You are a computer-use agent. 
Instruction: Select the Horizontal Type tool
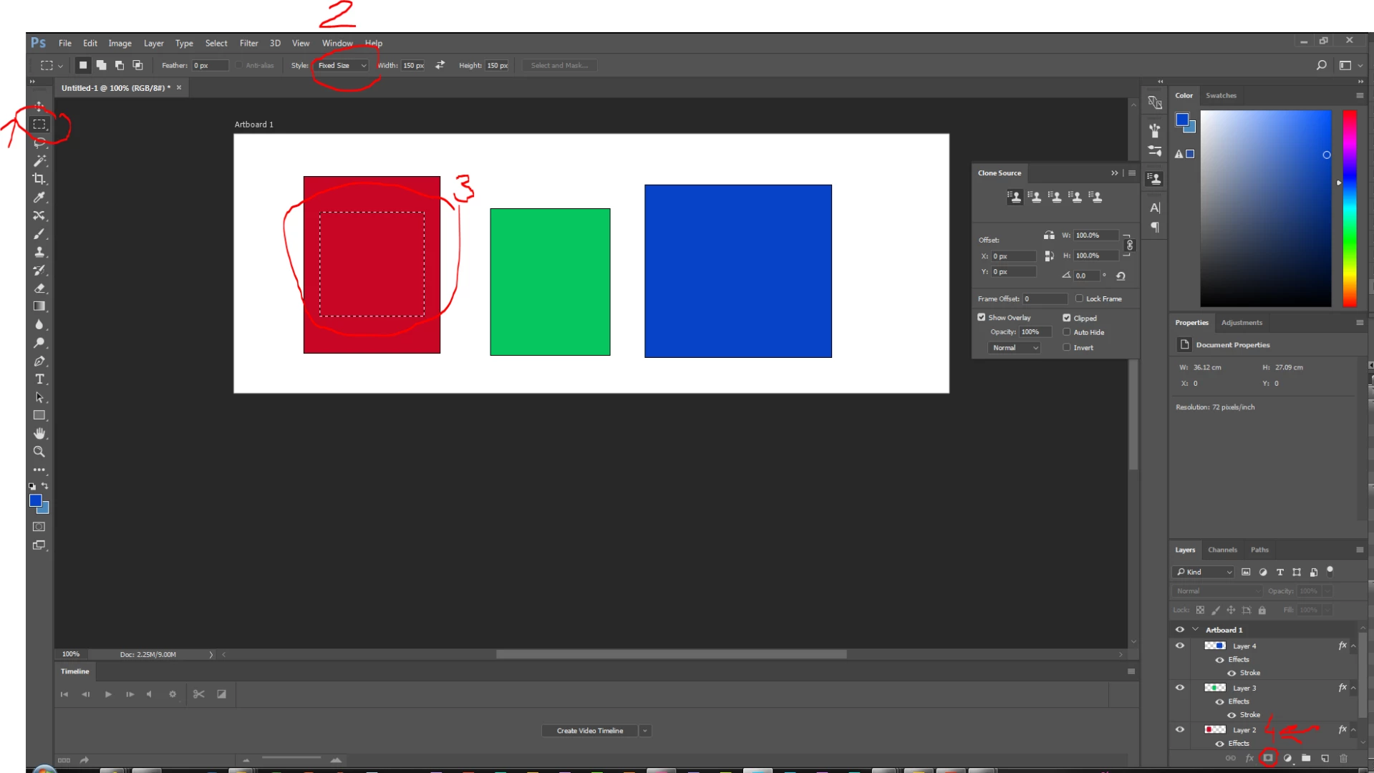(39, 379)
